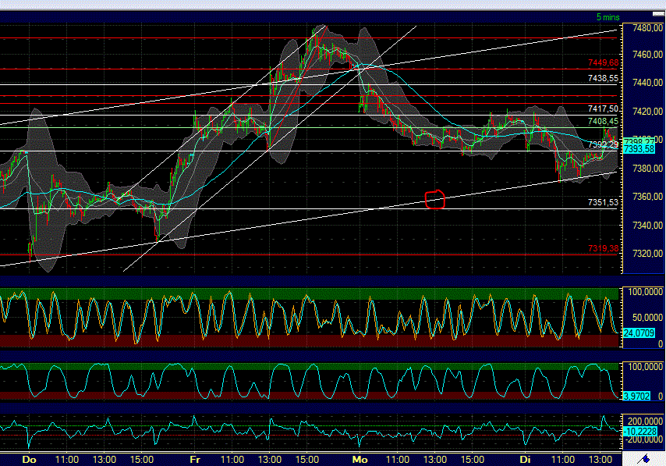This screenshot has width=666, height=466.
Task: Click the red circled annotation on the chart
Action: [x=435, y=200]
